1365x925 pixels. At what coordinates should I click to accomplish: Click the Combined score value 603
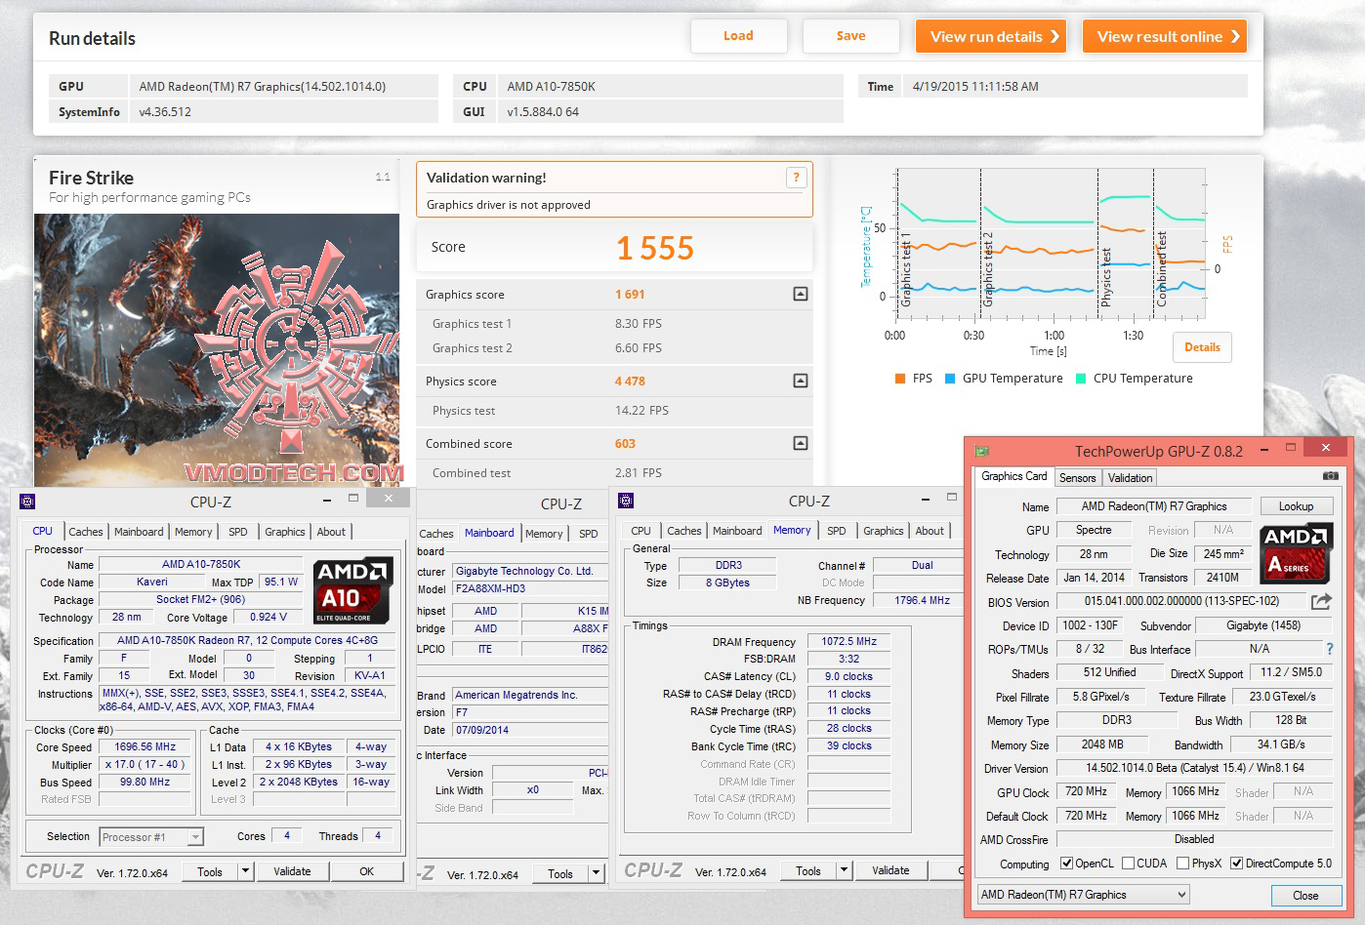[x=625, y=443]
